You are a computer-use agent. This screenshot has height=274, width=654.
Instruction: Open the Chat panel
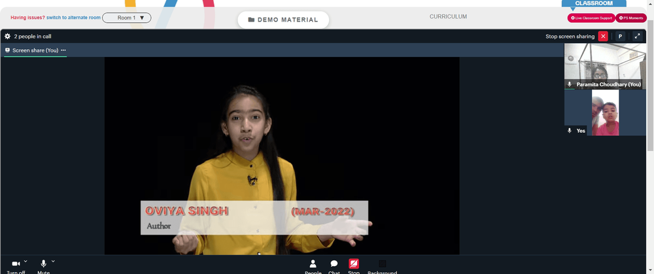[x=334, y=267]
